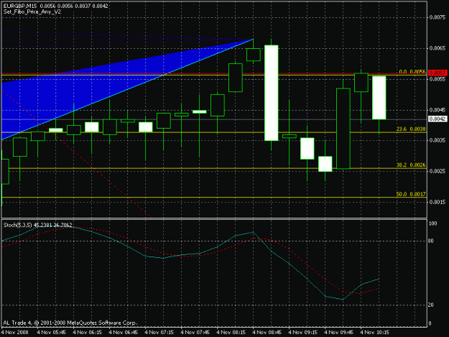Click the 0.8045 price axis value
This screenshot has height=337, width=449.
point(438,110)
